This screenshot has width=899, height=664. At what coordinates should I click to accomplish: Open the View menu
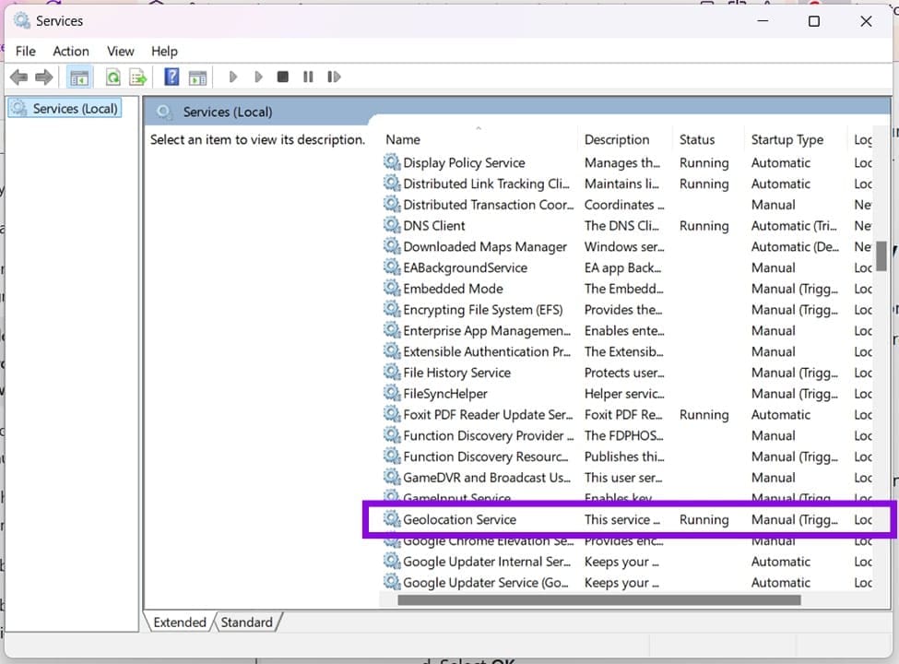(x=121, y=51)
